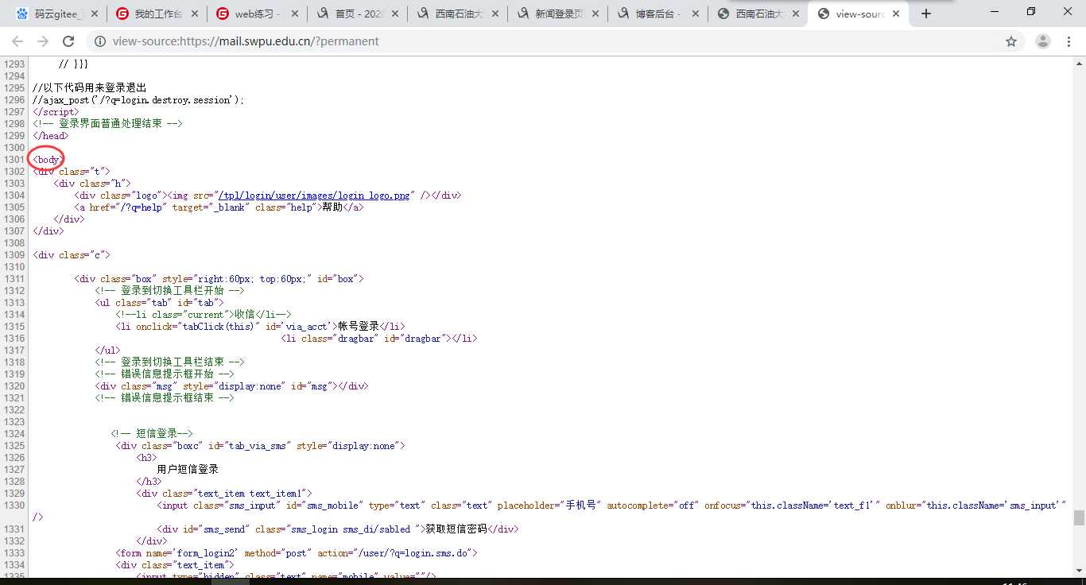Click the 短信登录 comment line
1086x585 pixels.
tap(152, 434)
